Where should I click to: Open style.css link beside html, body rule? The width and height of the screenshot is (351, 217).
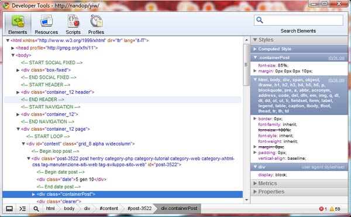pyautogui.click(x=336, y=80)
